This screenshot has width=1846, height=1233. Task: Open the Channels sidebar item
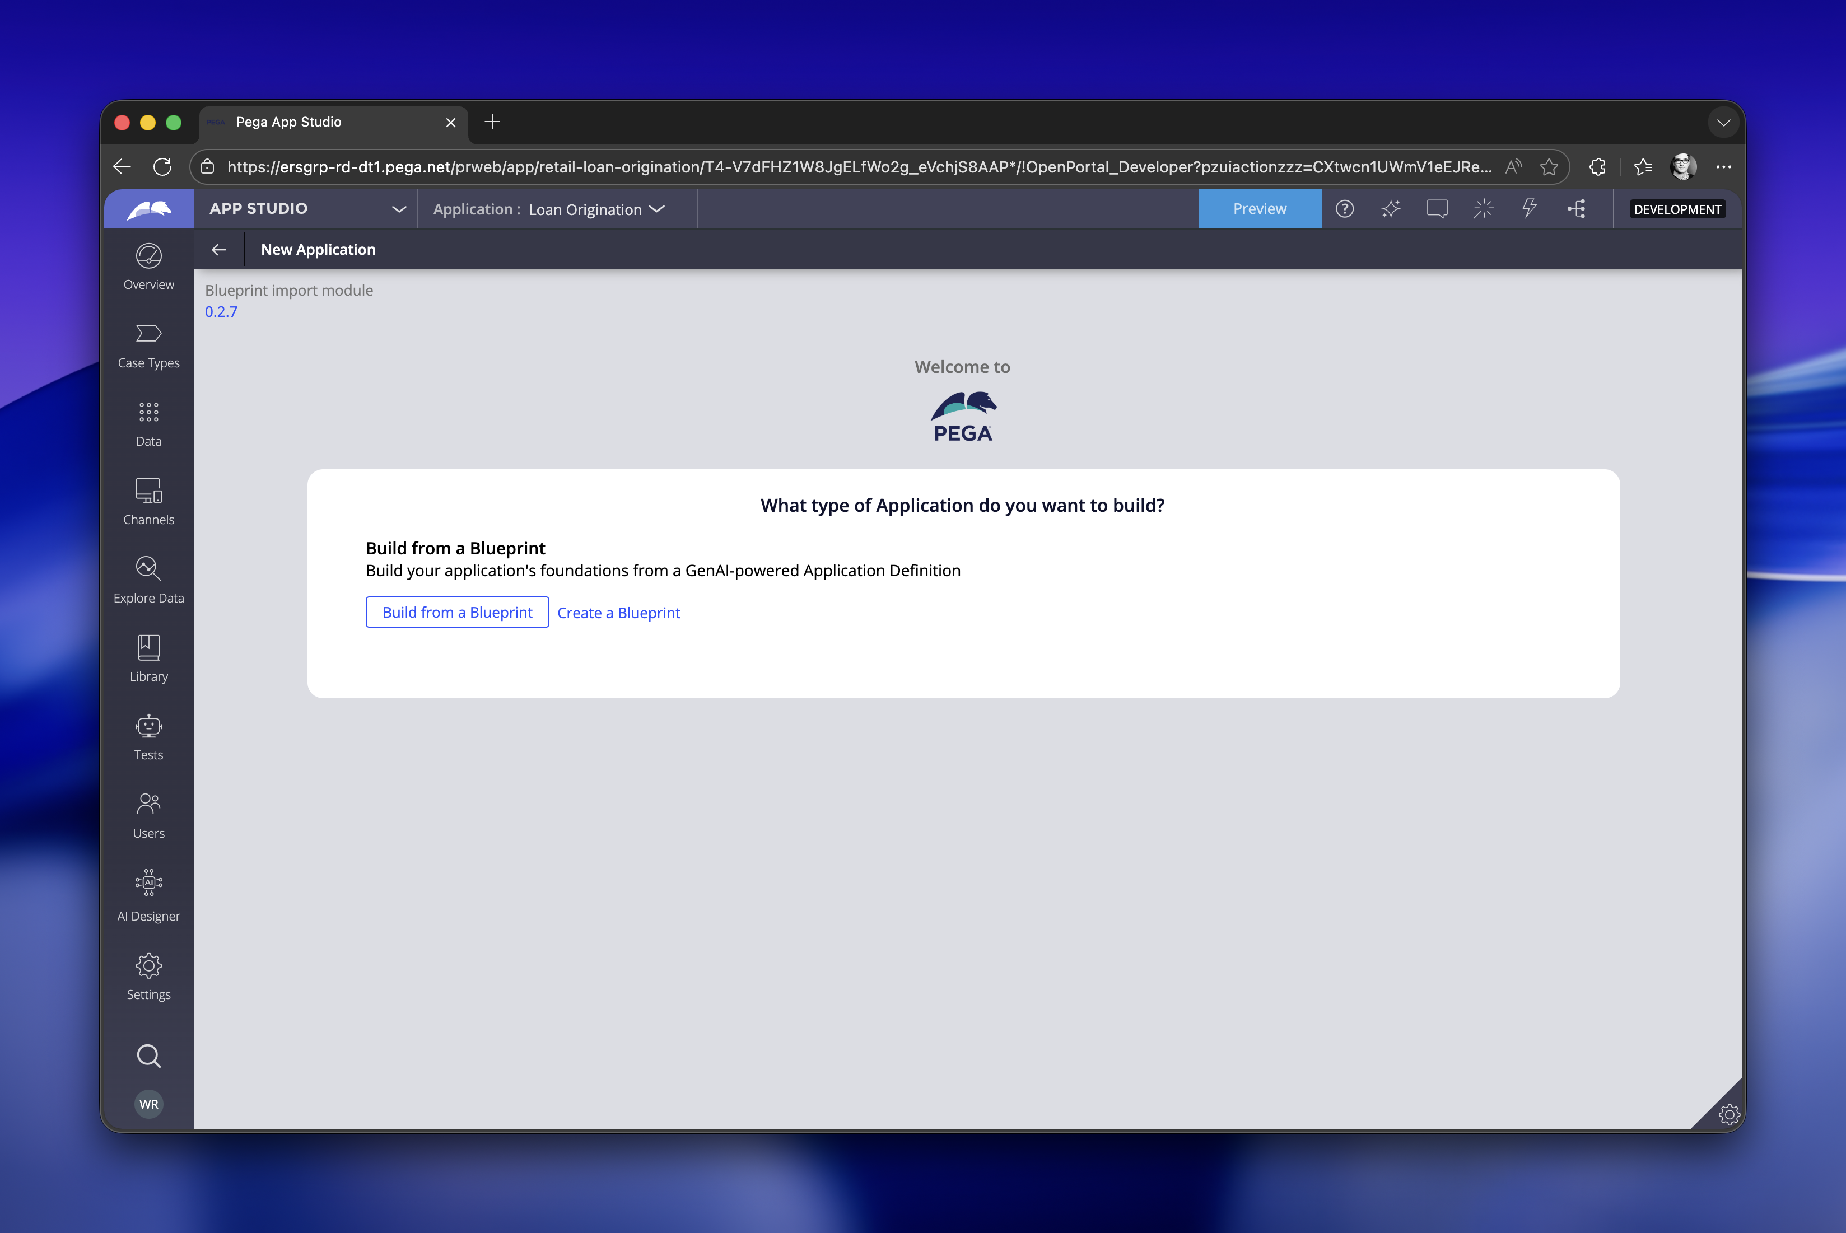148,502
